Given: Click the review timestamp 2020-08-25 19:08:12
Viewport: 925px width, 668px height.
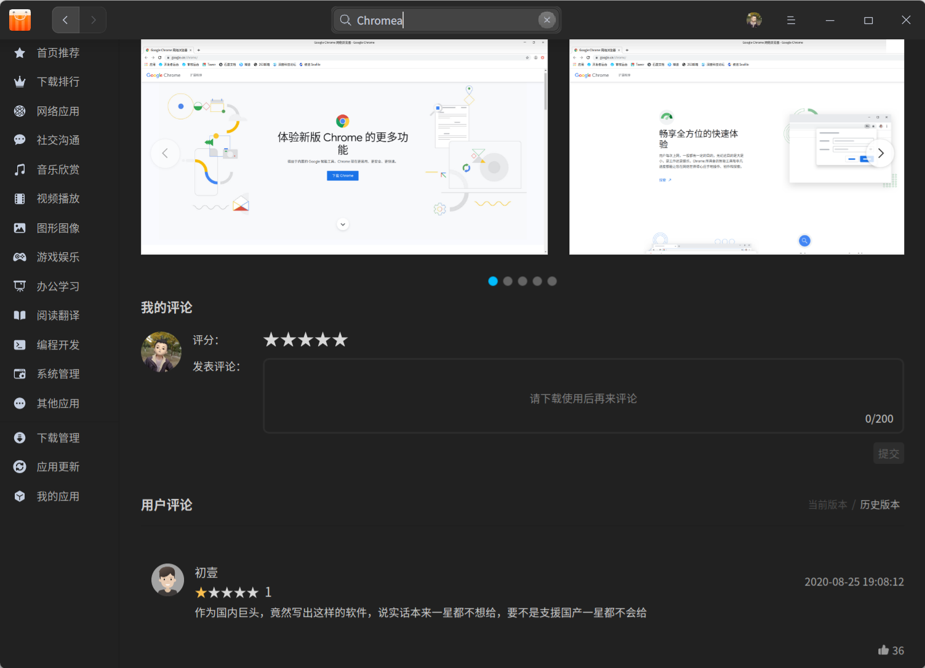Looking at the screenshot, I should click(x=854, y=582).
